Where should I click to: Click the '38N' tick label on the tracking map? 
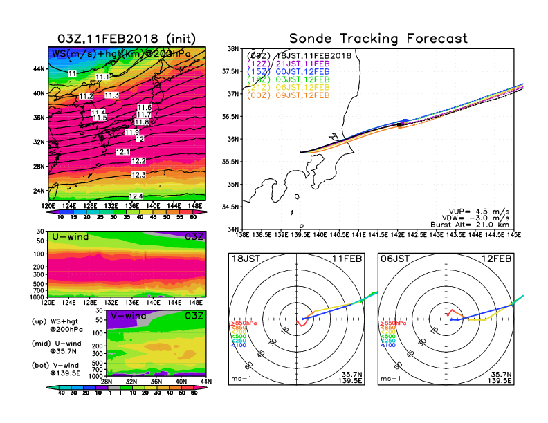(x=233, y=49)
